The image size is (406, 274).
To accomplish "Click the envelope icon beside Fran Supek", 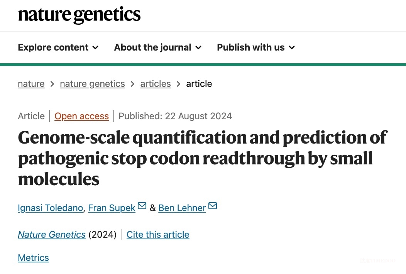I will click(142, 206).
